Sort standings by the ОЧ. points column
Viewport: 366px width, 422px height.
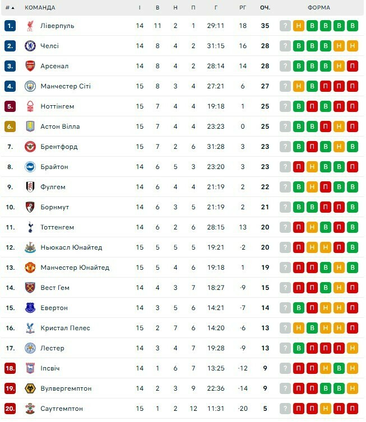pyautogui.click(x=265, y=8)
